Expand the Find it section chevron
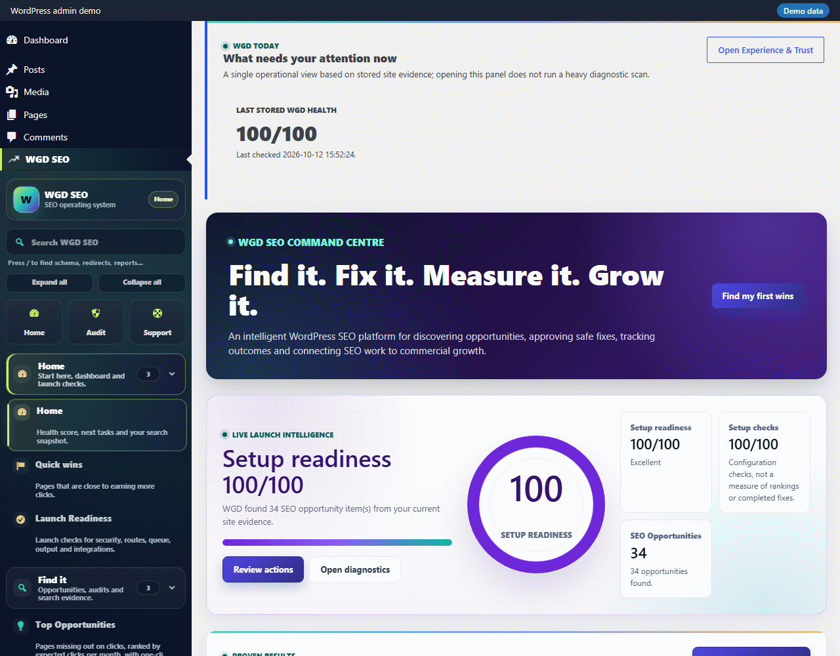 tap(172, 588)
